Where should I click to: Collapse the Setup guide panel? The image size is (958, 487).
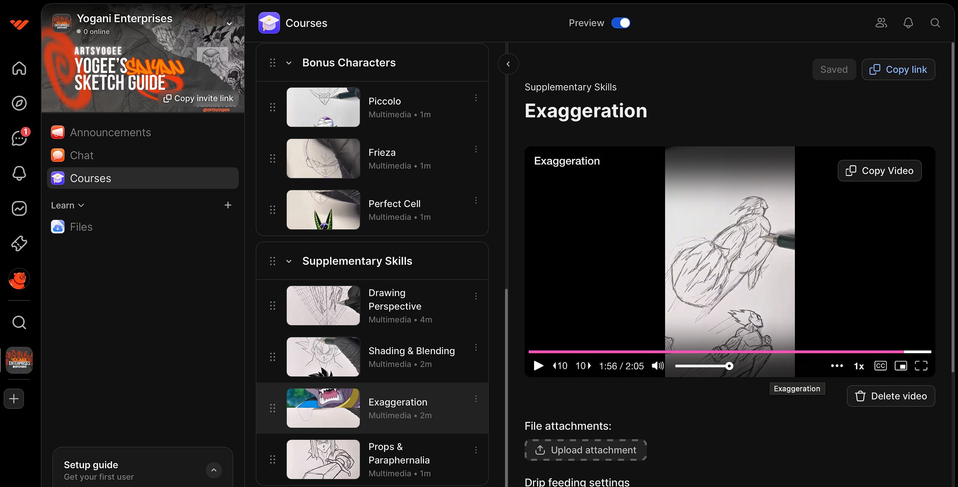coord(214,470)
